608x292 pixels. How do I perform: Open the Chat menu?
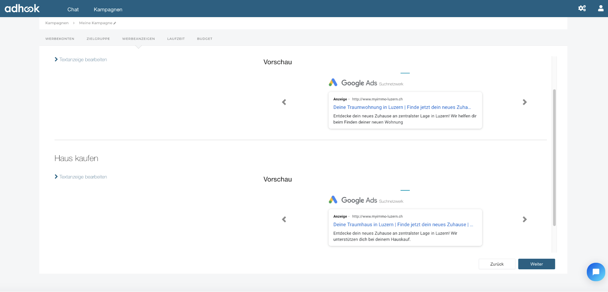[73, 9]
